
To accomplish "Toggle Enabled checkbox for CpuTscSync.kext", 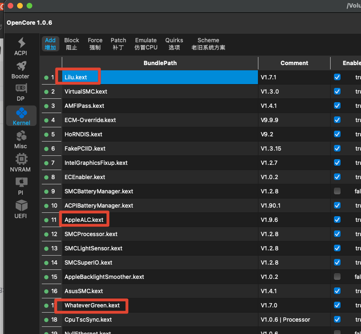I will (337, 319).
